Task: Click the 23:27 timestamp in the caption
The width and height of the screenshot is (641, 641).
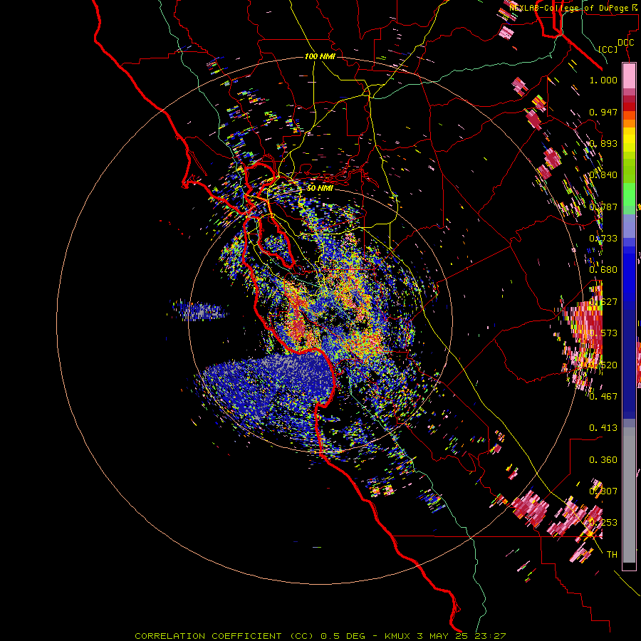Action: [491, 636]
